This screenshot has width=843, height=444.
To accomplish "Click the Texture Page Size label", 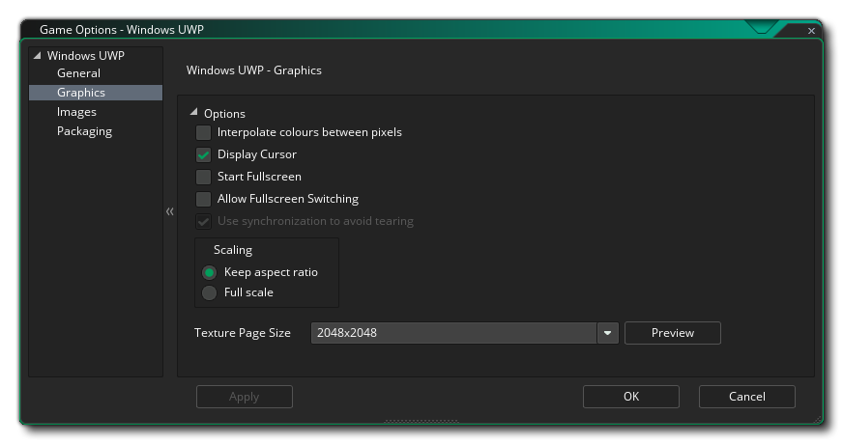I will tap(243, 333).
